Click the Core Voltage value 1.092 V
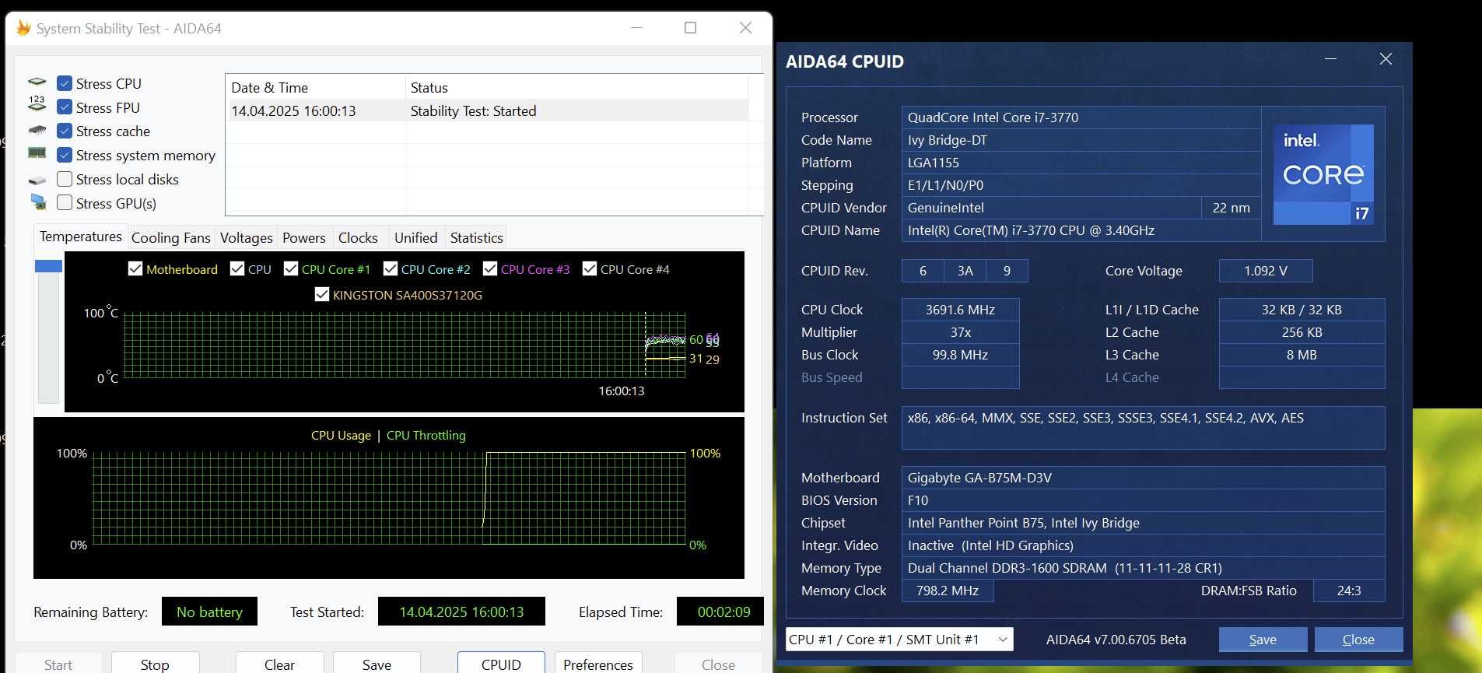1482x673 pixels. (1265, 271)
